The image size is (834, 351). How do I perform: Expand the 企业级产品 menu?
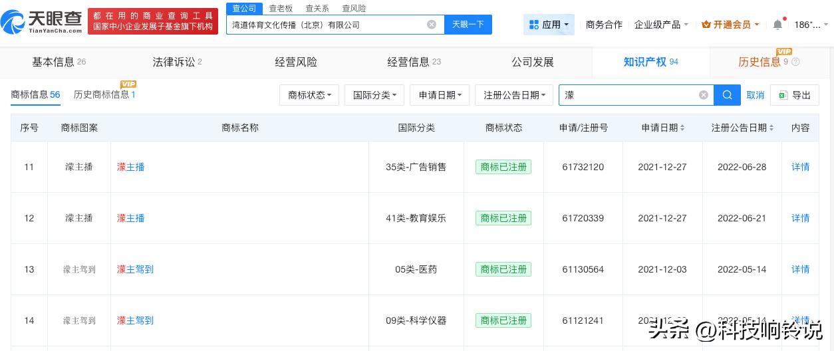pyautogui.click(x=660, y=25)
